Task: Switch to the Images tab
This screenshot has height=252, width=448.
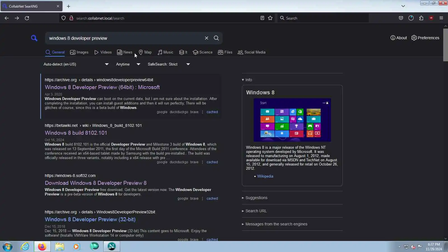Action: click(79, 52)
